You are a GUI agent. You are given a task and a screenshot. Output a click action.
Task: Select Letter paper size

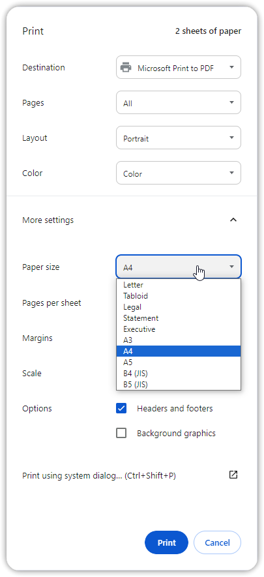(179, 285)
